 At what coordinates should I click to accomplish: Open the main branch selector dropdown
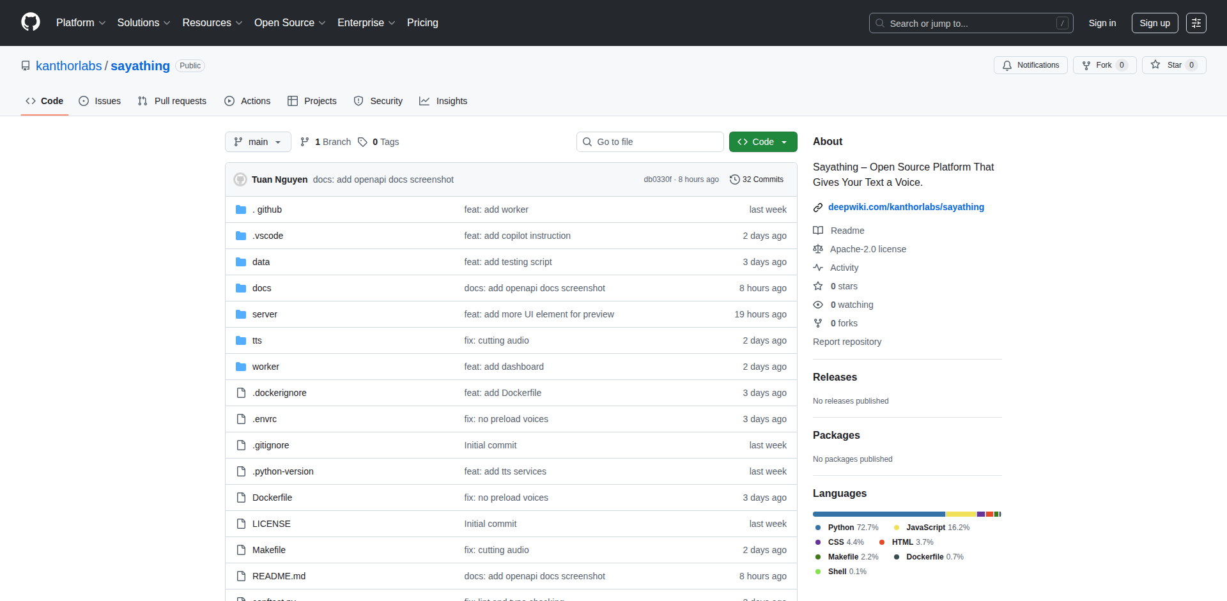(258, 142)
